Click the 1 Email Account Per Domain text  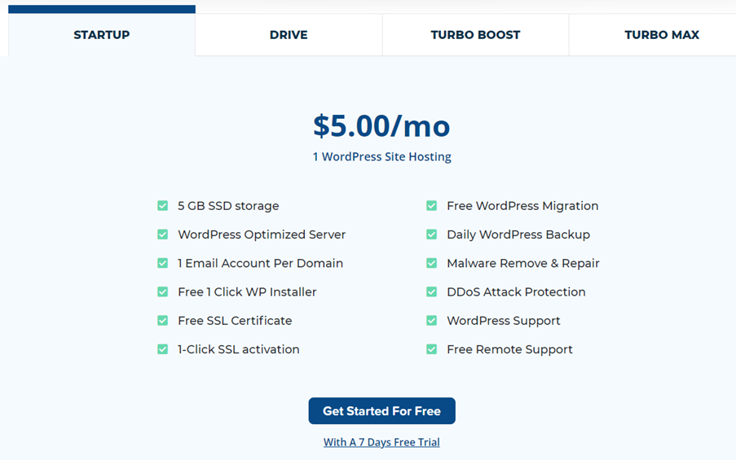pos(260,263)
